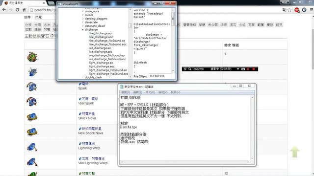Image resolution: width=314 pixels, height=176 pixels.
Task: Open the browser home page icon
Action: [x=24, y=10]
